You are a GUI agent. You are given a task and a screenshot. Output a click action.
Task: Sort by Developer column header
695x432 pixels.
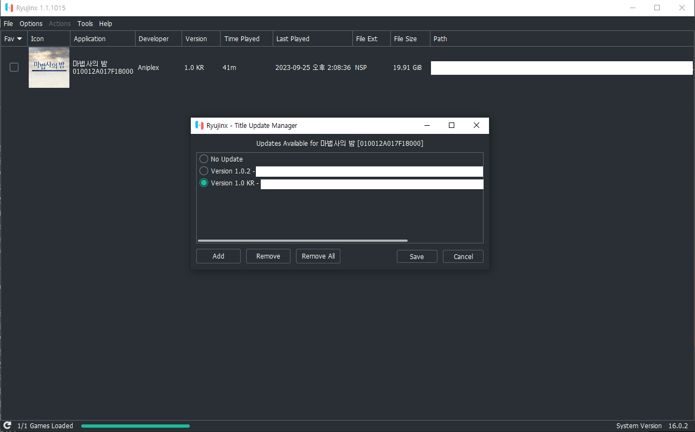tap(158, 39)
